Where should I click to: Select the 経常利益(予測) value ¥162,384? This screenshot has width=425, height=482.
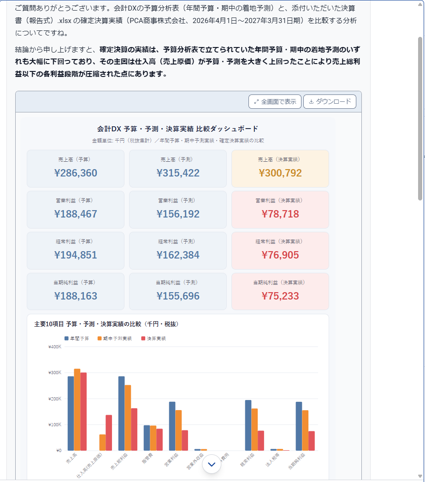pos(178,255)
